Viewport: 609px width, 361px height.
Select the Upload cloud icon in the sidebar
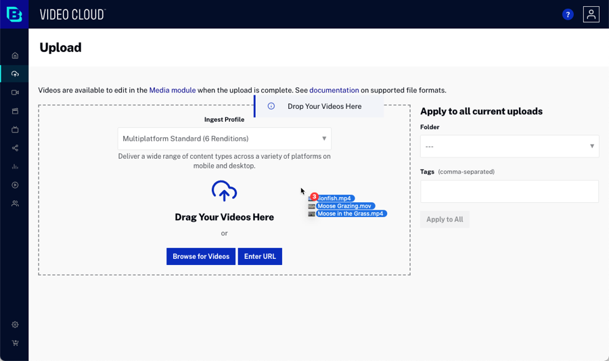pos(15,74)
